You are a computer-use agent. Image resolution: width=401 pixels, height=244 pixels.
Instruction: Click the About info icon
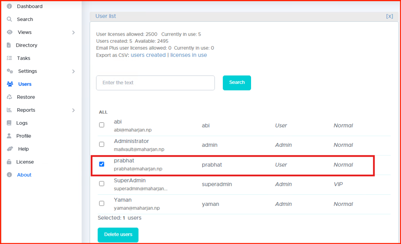pos(9,175)
